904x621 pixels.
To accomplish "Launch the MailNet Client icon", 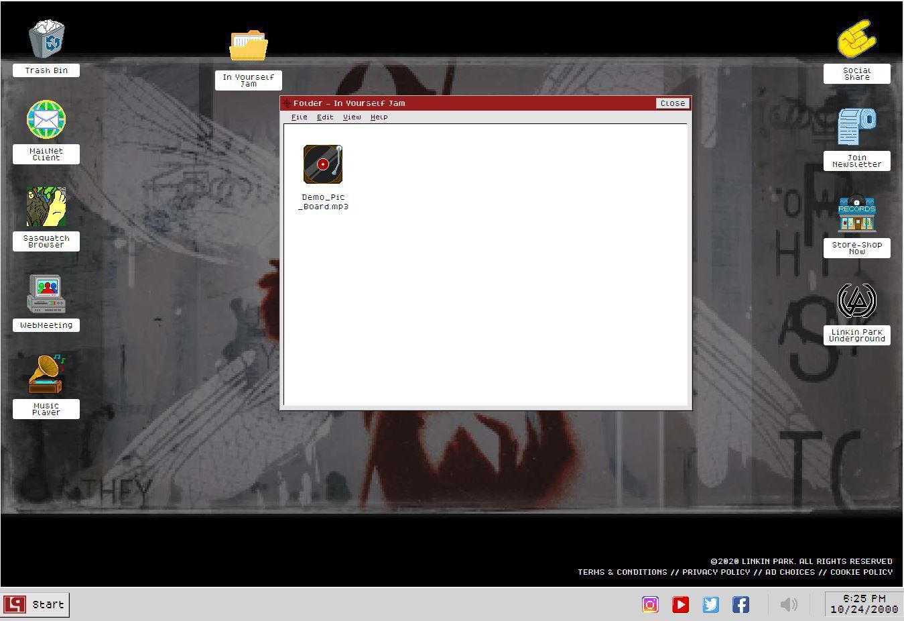I will (x=46, y=121).
